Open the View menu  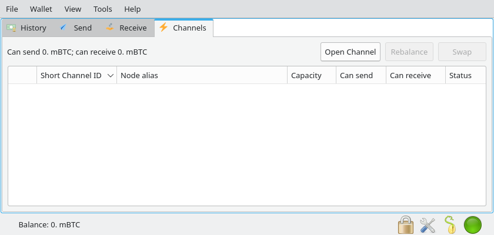pyautogui.click(x=73, y=9)
